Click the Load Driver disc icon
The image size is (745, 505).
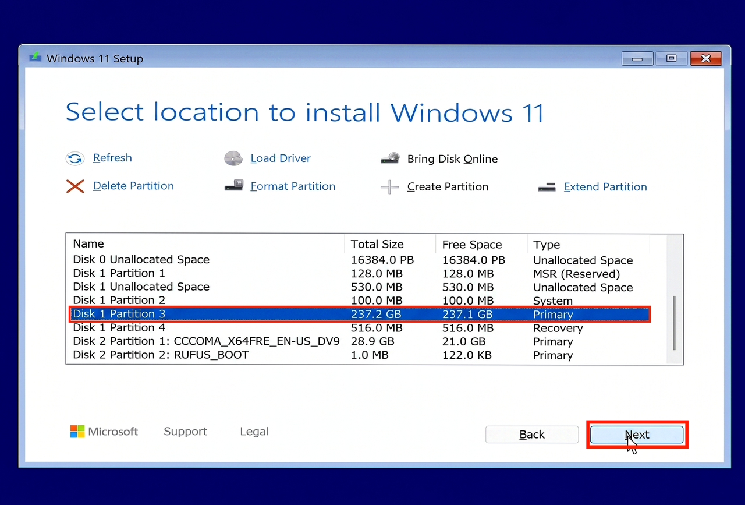pyautogui.click(x=233, y=158)
